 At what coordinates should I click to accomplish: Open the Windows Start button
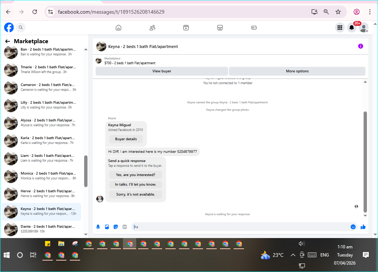(x=7, y=255)
